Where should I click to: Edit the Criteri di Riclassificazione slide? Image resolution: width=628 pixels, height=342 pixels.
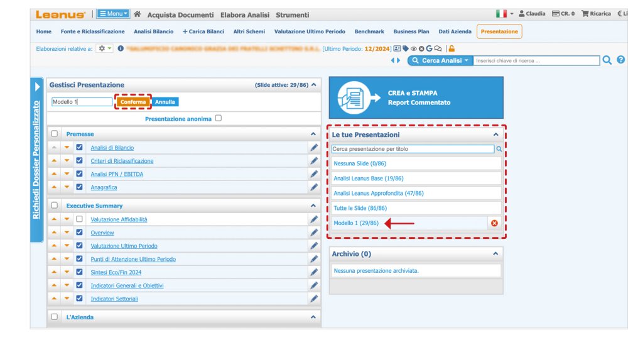[x=314, y=161]
